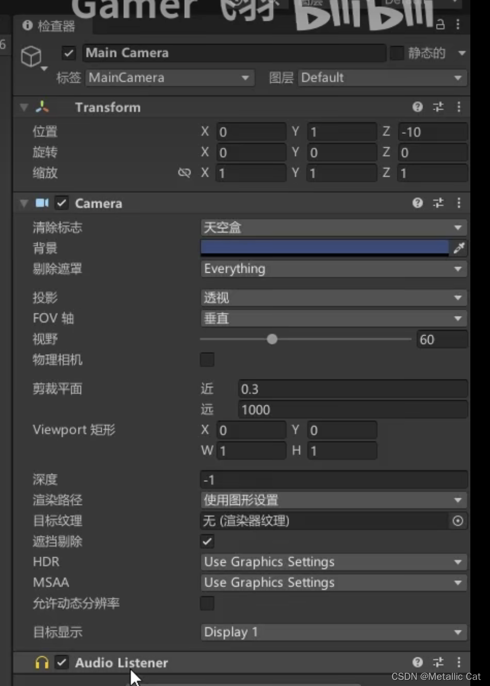Open Transform component help icon
The image size is (490, 686).
point(418,107)
